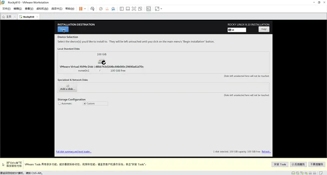Viewport: 327px width, 175px height.
Task: Click the Help! button in installer
Action: click(264, 29)
